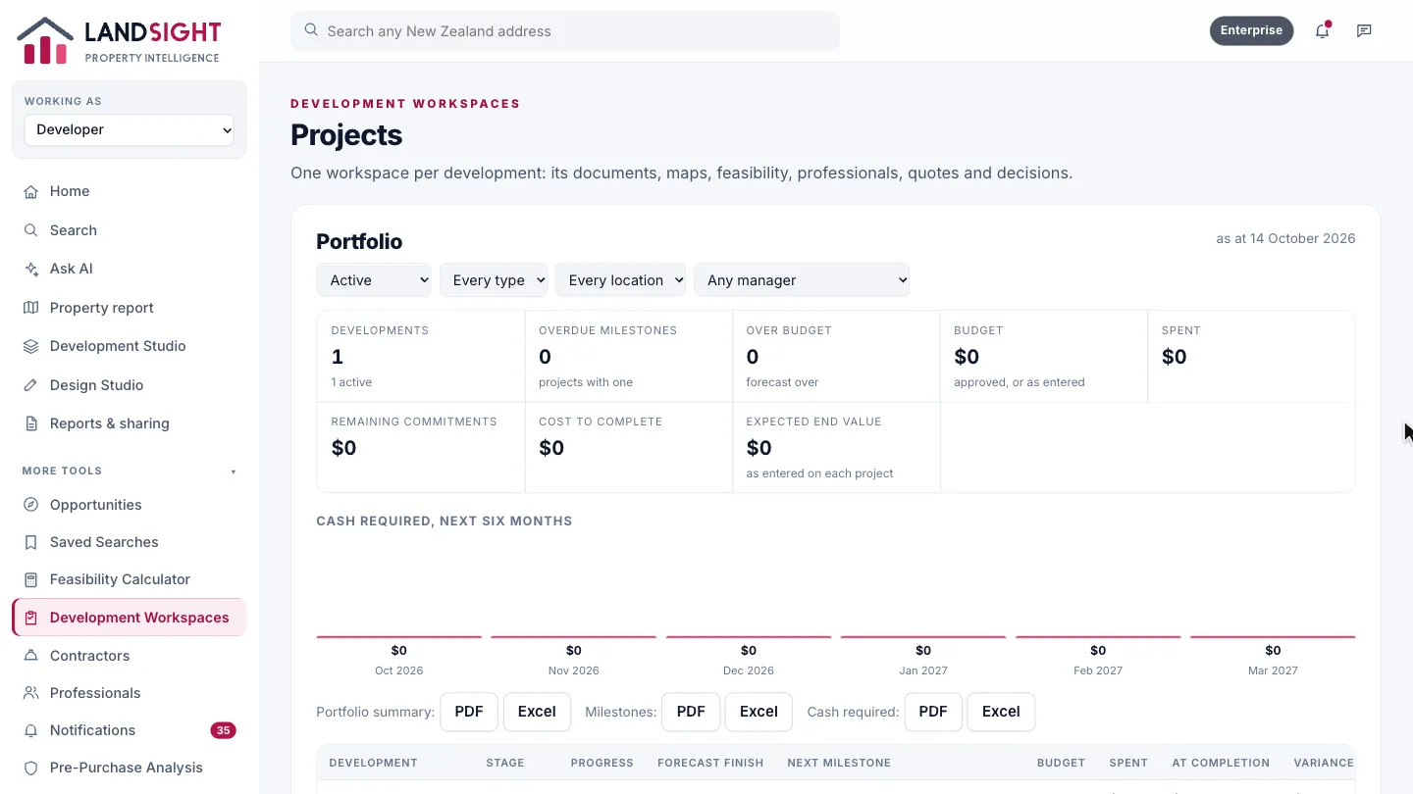The image size is (1413, 794).
Task: Open the Active status filter dropdown
Action: coord(374,280)
